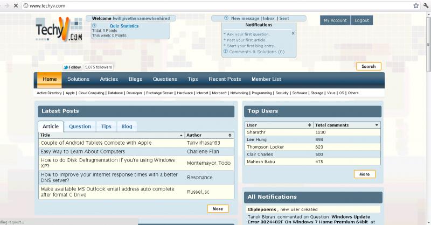
Task: Select the Blog tab in Latest Posts
Action: tap(127, 126)
